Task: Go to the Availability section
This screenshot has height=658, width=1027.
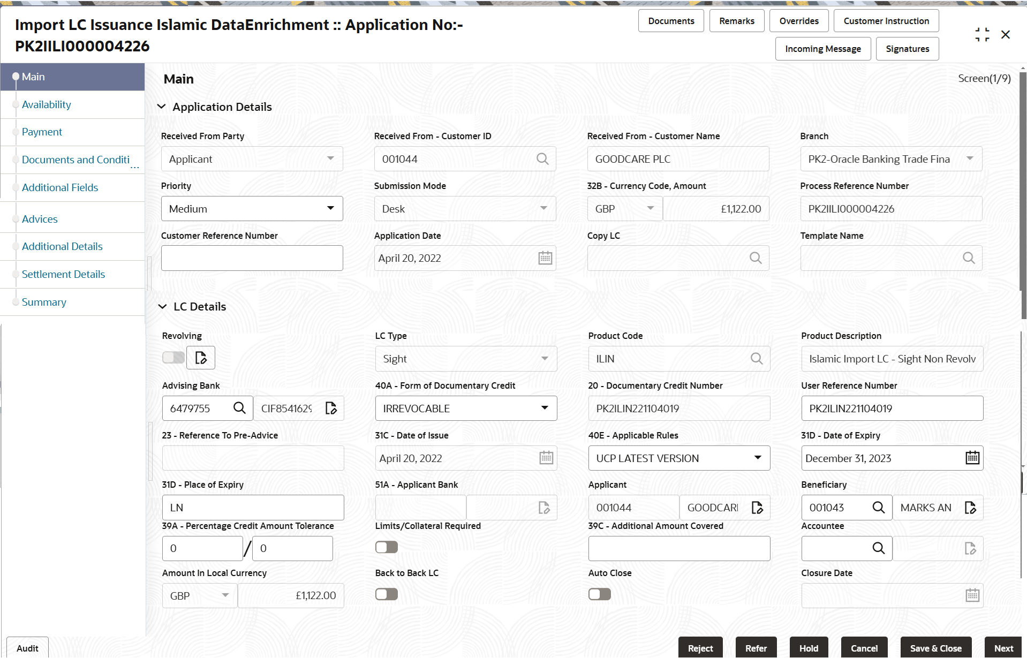Action: [x=47, y=104]
